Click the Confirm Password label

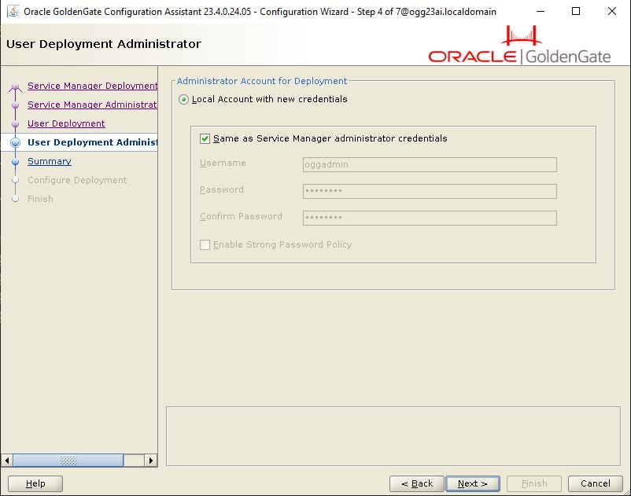[x=241, y=216]
